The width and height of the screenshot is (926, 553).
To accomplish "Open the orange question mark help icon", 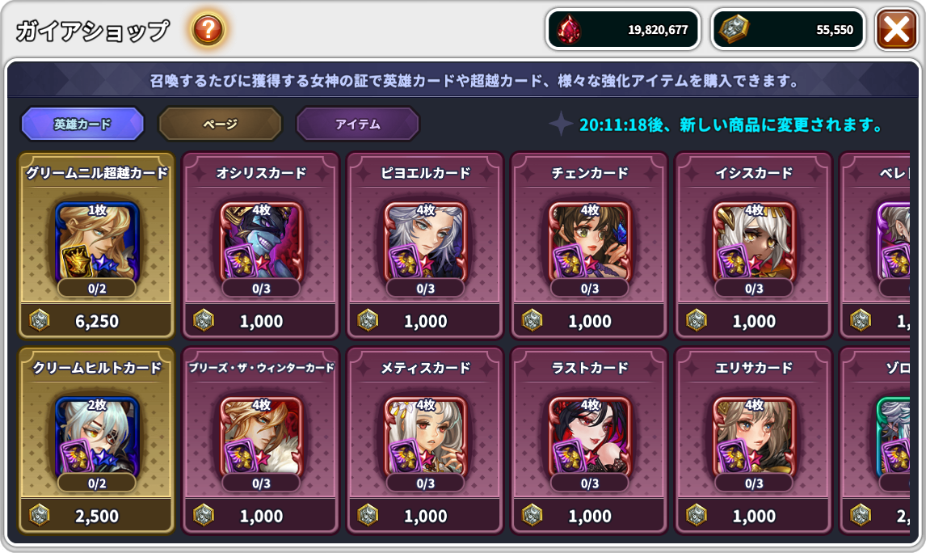I will coord(208,29).
